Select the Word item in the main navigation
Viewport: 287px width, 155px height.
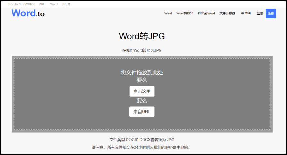[x=168, y=13]
